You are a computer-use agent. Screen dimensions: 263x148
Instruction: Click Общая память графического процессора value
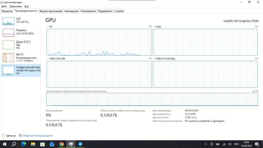tap(109, 115)
